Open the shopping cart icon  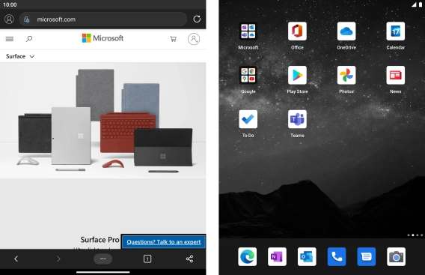tap(173, 39)
